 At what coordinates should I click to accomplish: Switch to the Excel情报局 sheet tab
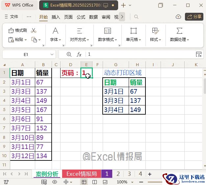tap(82, 174)
